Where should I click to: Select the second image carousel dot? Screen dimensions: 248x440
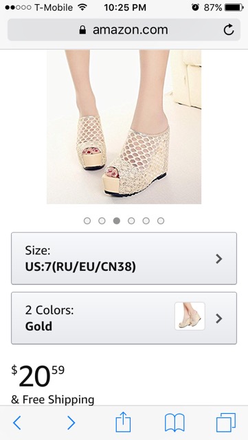(x=102, y=221)
